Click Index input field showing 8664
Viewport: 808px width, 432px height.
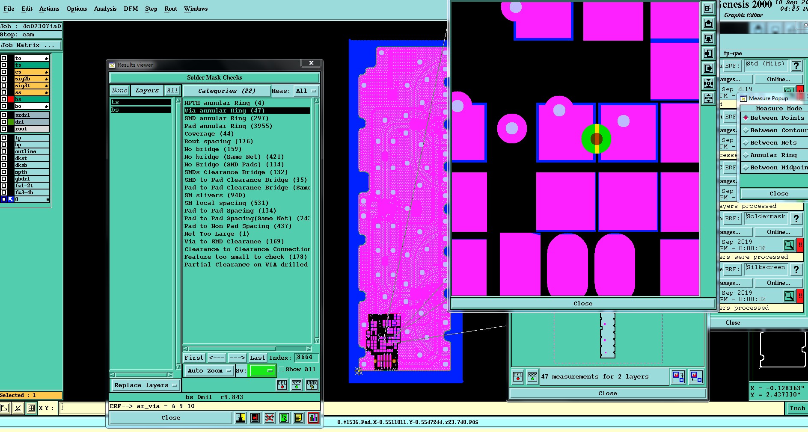click(x=307, y=358)
